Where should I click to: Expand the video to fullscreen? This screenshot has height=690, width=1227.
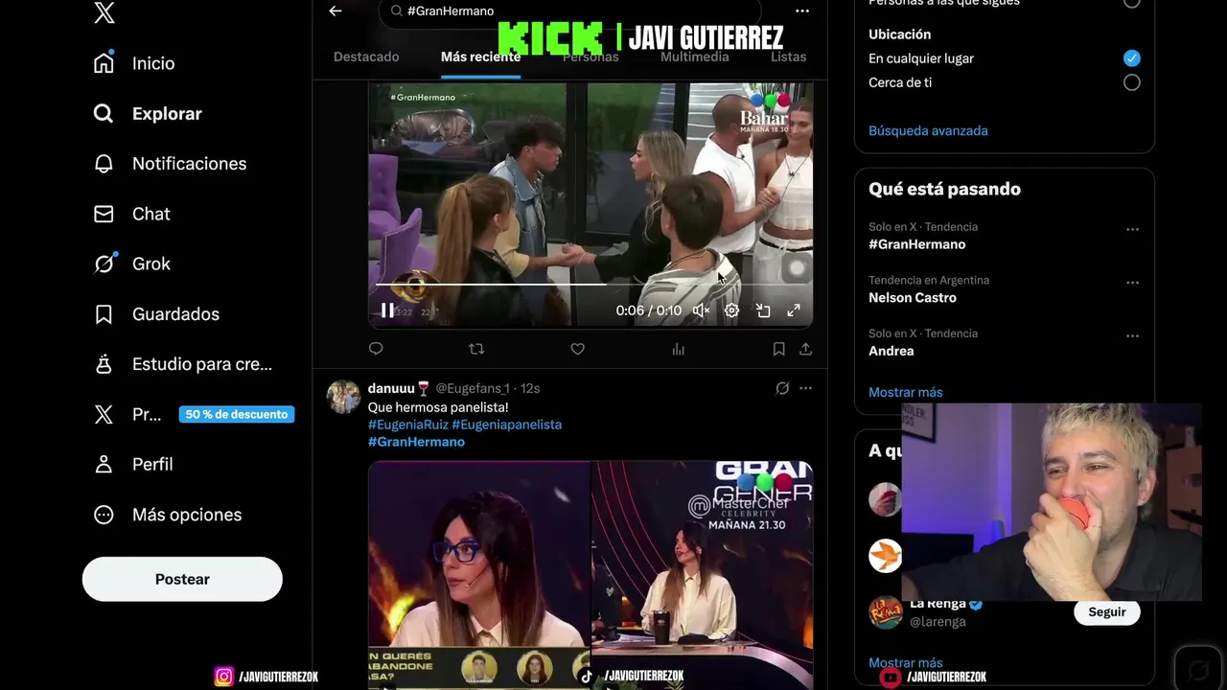pyautogui.click(x=794, y=310)
